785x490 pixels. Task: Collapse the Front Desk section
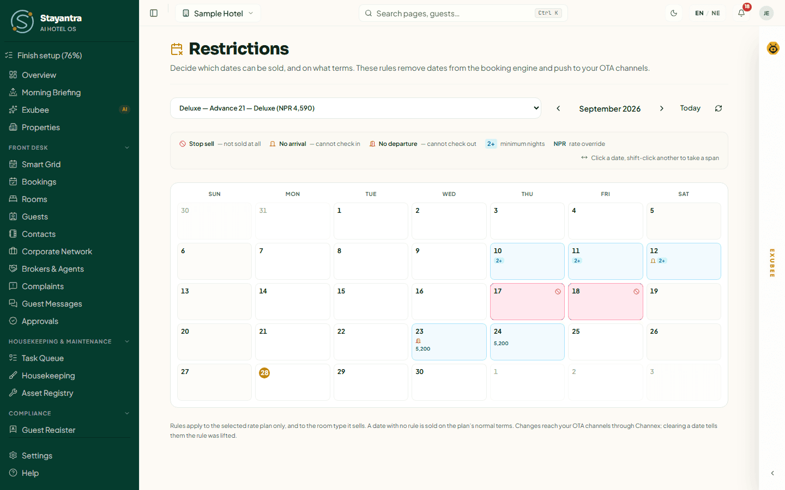click(x=127, y=148)
